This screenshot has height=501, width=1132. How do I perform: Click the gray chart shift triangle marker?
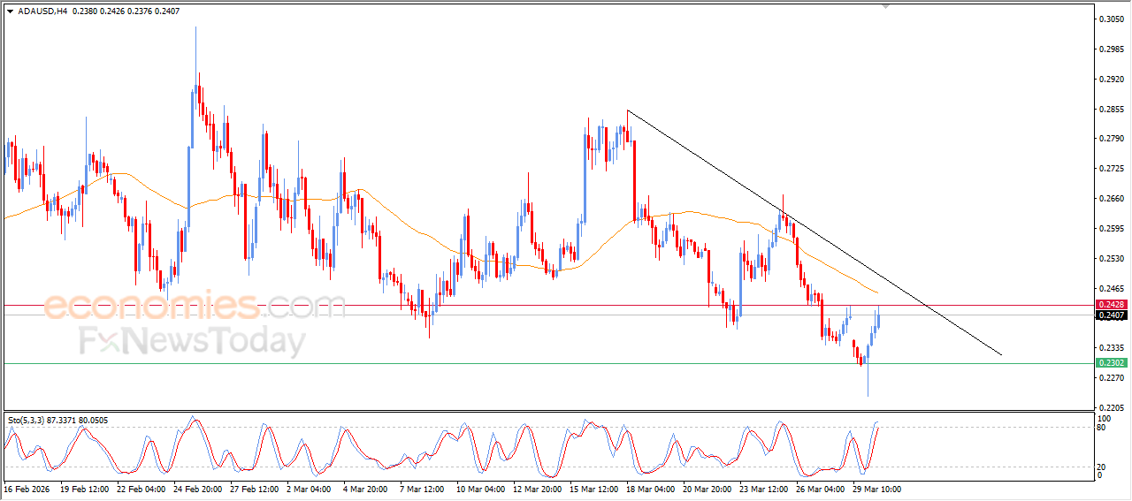pos(886,6)
